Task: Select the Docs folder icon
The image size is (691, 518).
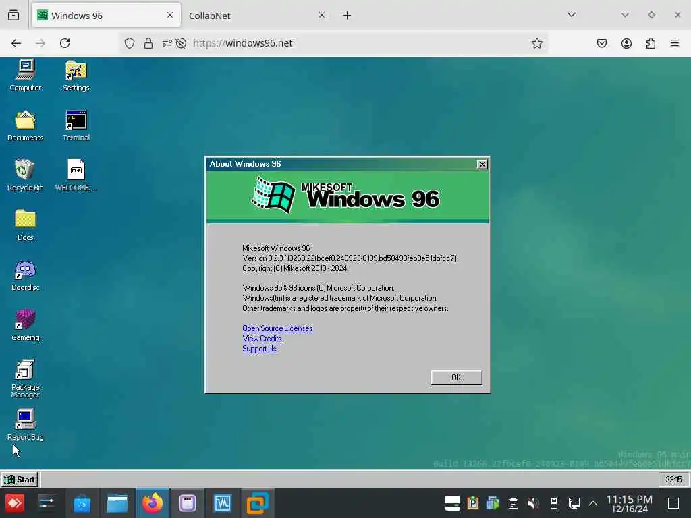Action: pyautogui.click(x=25, y=225)
